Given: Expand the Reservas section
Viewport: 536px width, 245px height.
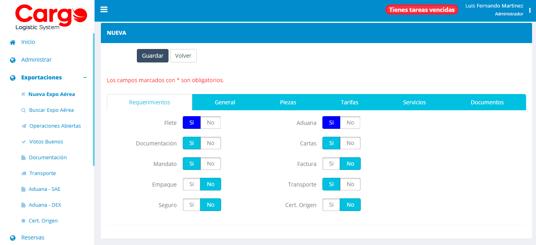Looking at the screenshot, I should click(85, 237).
